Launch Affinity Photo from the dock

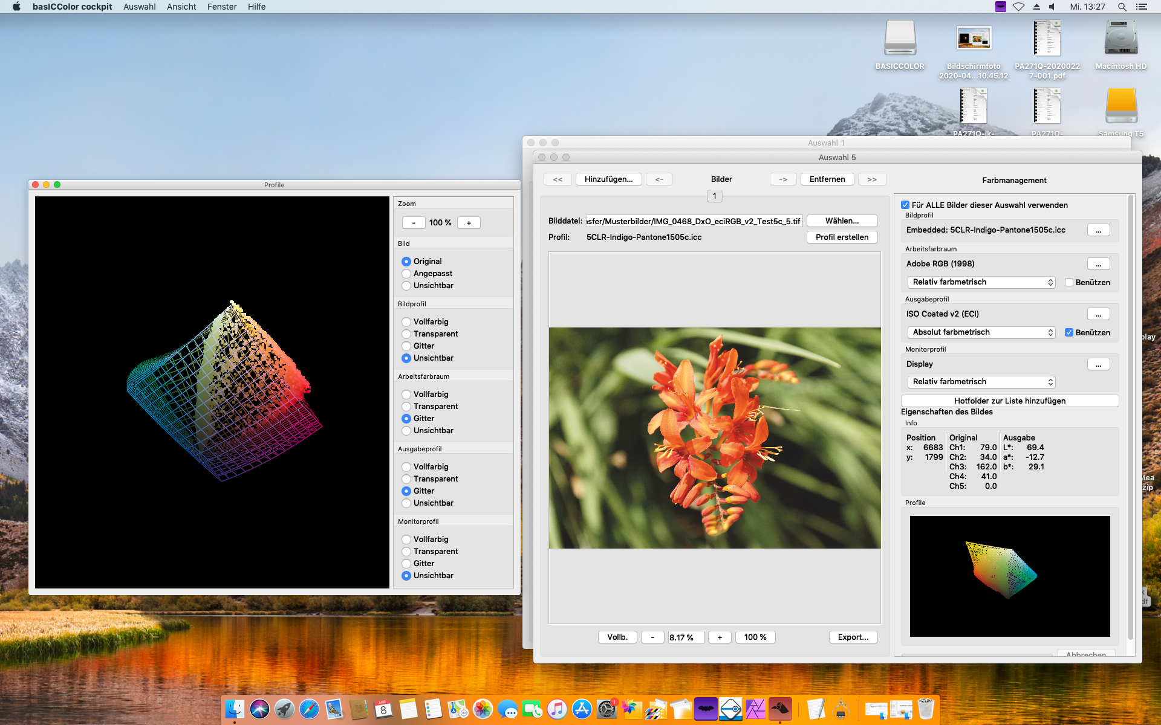(755, 709)
